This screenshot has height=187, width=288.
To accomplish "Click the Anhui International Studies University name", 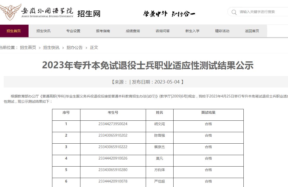I will point(47,12).
